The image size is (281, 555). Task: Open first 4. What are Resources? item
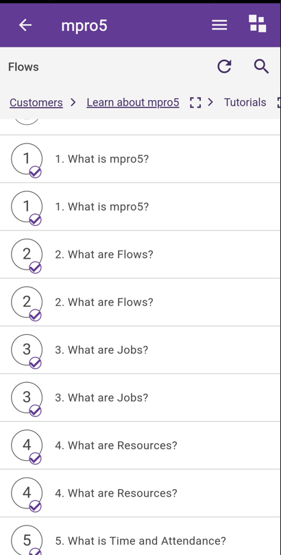click(x=140, y=445)
